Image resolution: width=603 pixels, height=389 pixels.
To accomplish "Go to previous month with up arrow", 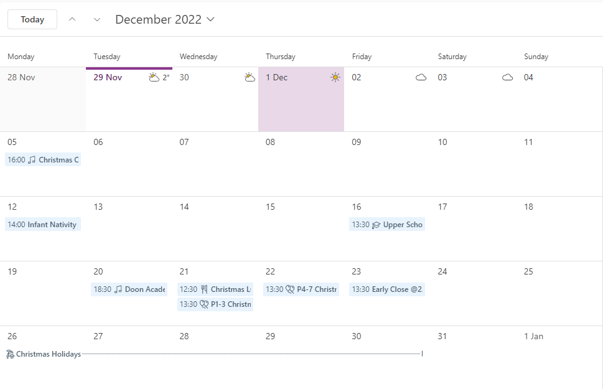I will point(72,19).
